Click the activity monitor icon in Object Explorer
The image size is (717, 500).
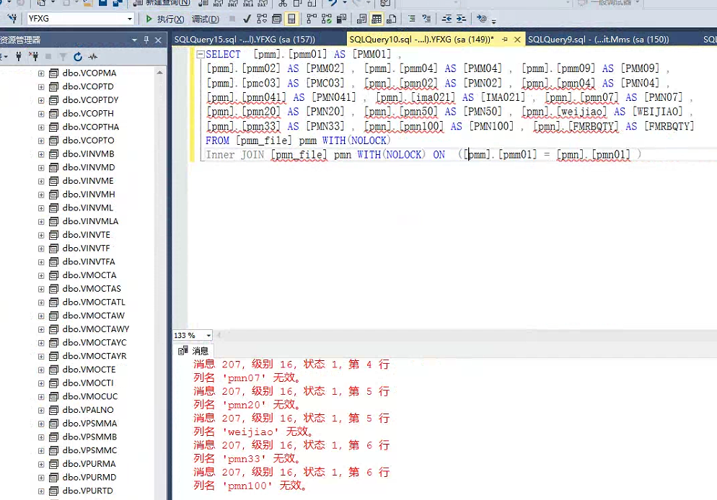click(x=92, y=56)
